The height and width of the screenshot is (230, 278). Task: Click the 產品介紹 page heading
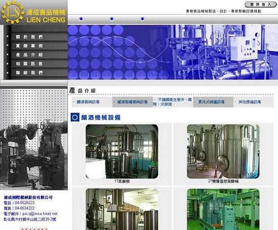point(83,90)
